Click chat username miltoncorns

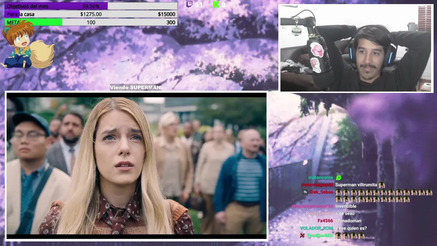[321, 178]
